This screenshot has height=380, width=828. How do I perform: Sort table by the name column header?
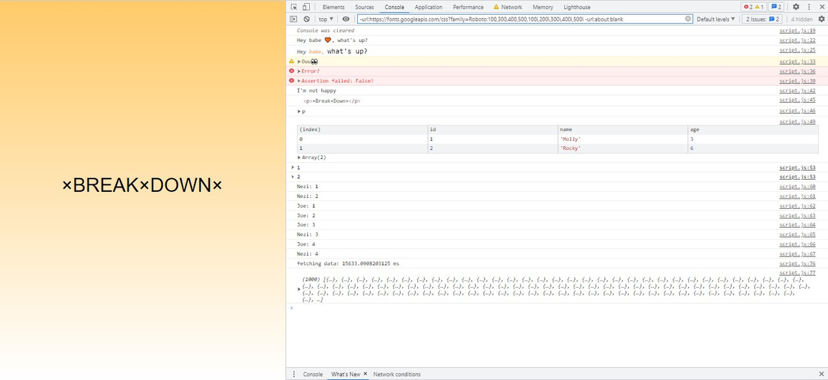tap(623, 129)
